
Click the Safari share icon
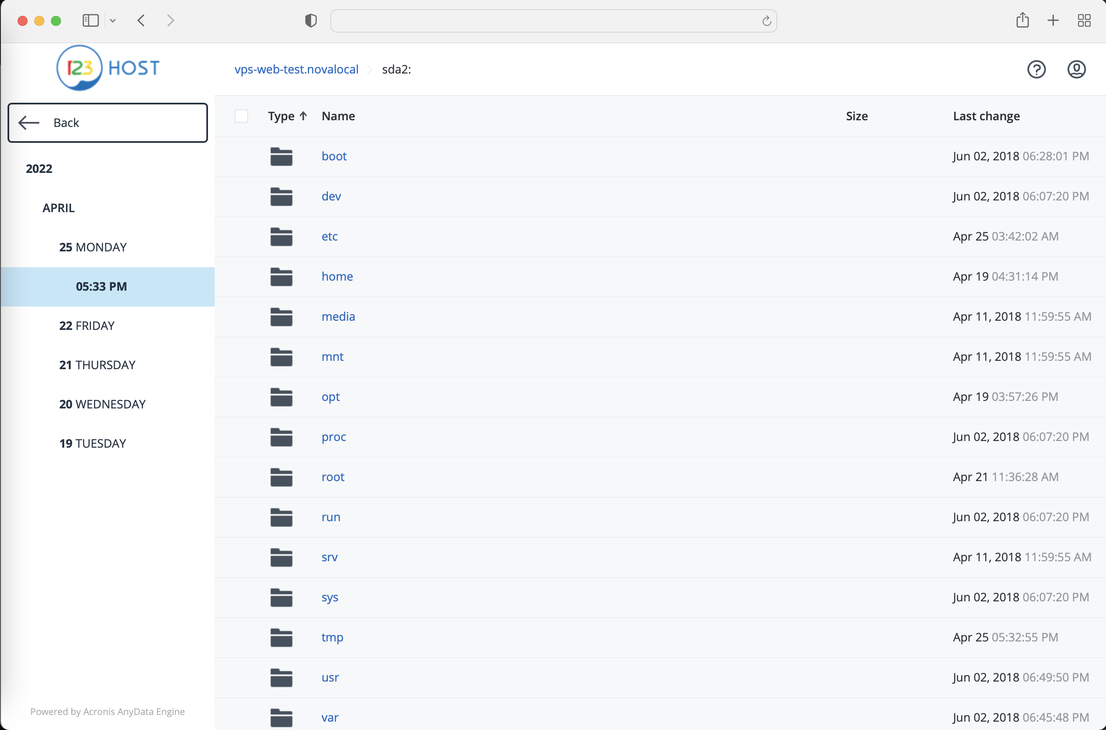pyautogui.click(x=1022, y=20)
